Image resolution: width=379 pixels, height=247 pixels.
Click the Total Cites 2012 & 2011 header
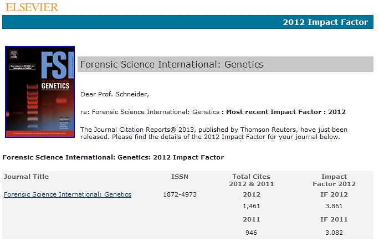(252, 181)
